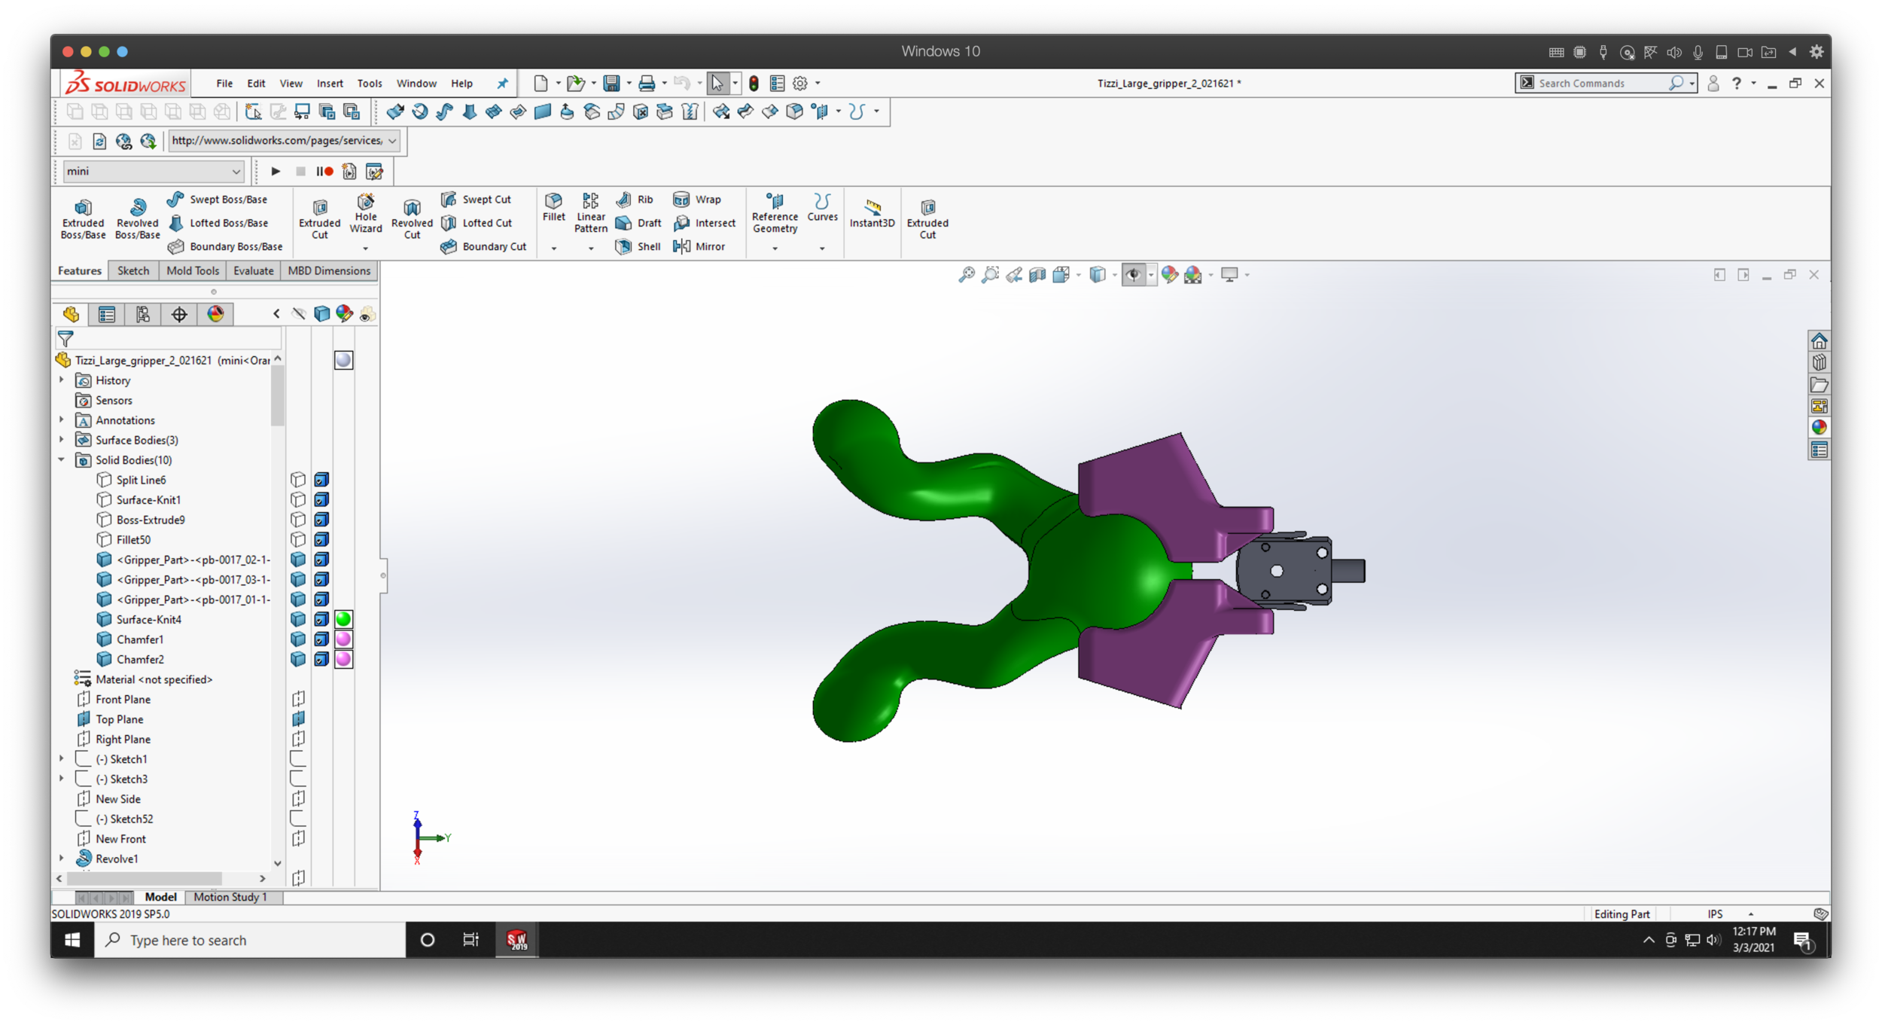Open the Motion Study 1 tab
Image resolution: width=1882 pixels, height=1025 pixels.
click(x=230, y=897)
